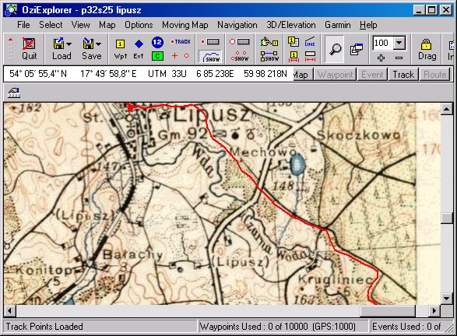Click the Save file icon
457x336 pixels.
click(x=88, y=44)
